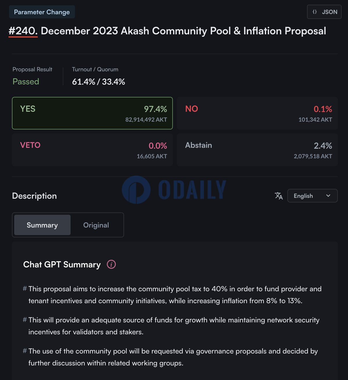This screenshot has height=380, width=348.
Task: Follow the #240 proposal number link
Action: (x=23, y=31)
